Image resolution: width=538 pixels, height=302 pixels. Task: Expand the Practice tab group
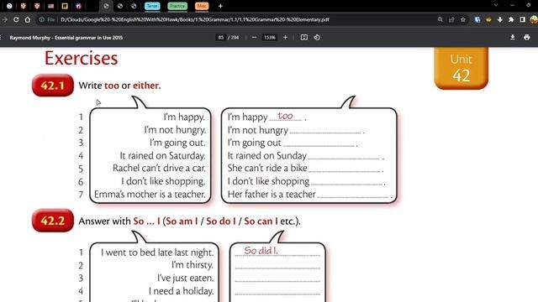(177, 6)
